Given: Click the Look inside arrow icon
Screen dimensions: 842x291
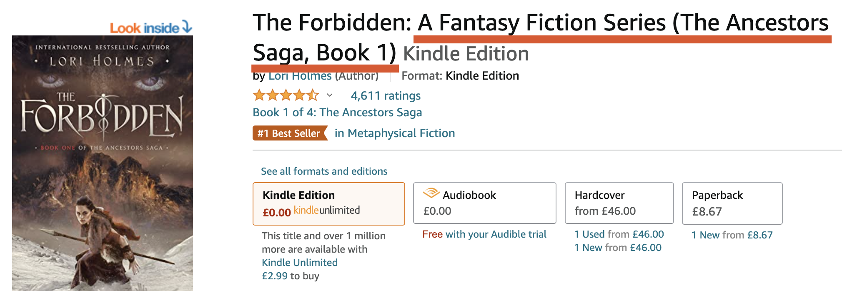Looking at the screenshot, I should pos(187,28).
